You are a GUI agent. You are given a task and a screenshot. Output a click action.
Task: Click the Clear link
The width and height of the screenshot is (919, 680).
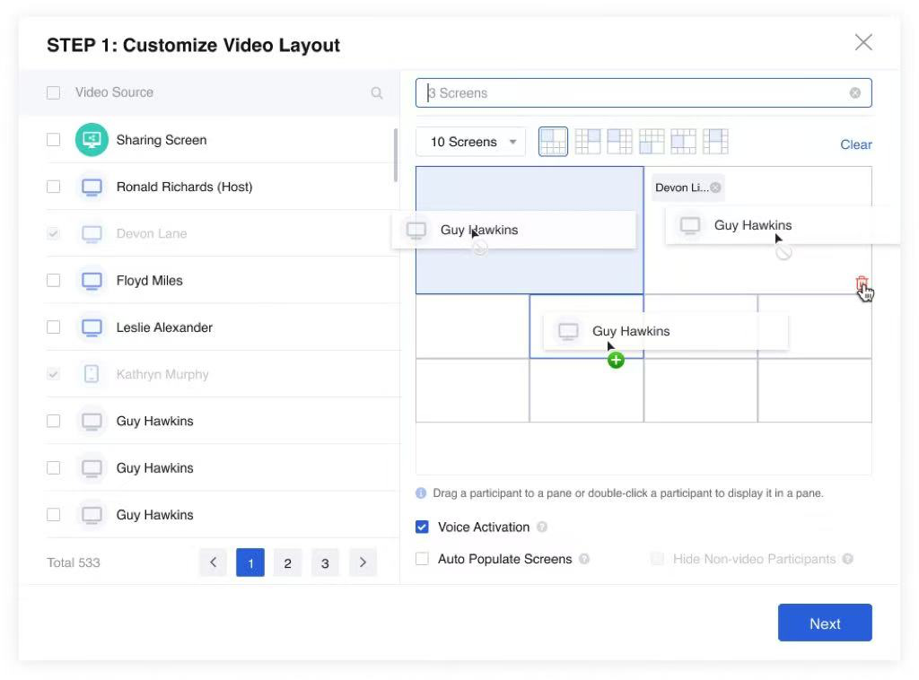click(855, 144)
